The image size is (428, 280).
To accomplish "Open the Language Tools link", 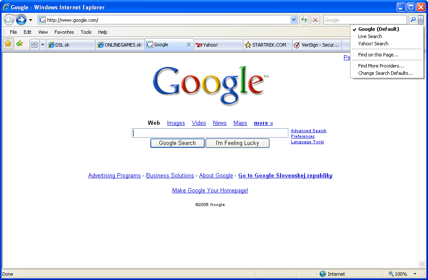I will pos(307,142).
